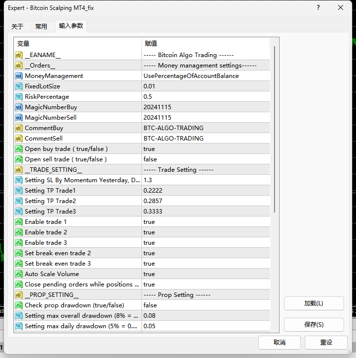Click the bool icon beside Check prop drawdown
Screen dimensions: 356x358
19,305
